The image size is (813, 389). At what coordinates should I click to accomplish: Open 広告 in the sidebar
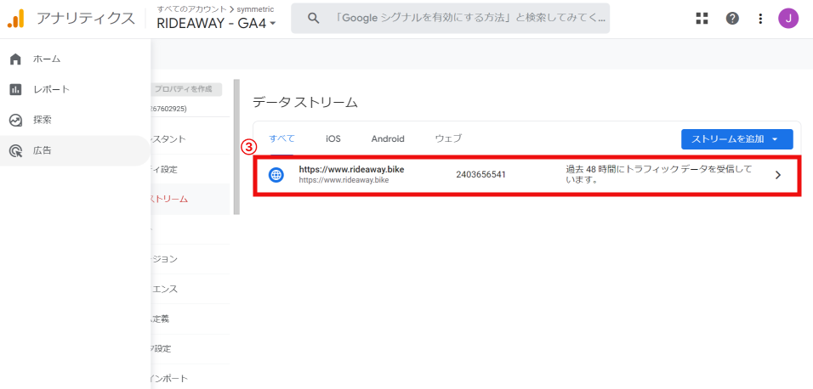[x=75, y=150]
